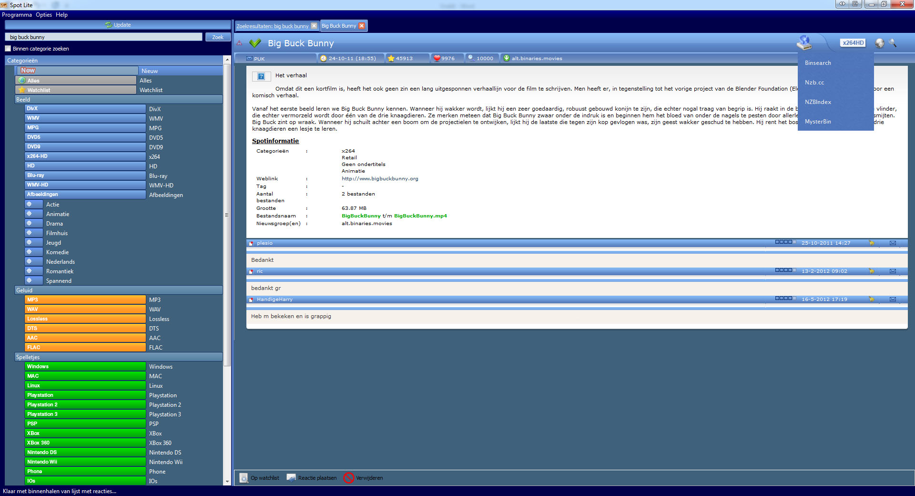The image size is (915, 496).
Task: Click the broom icon on ric's comment
Action: [872, 271]
